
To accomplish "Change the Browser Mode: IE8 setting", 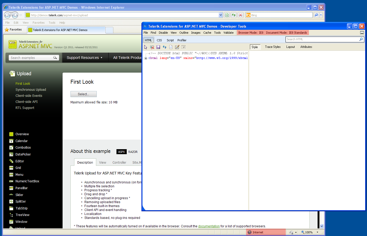I will coord(251,33).
